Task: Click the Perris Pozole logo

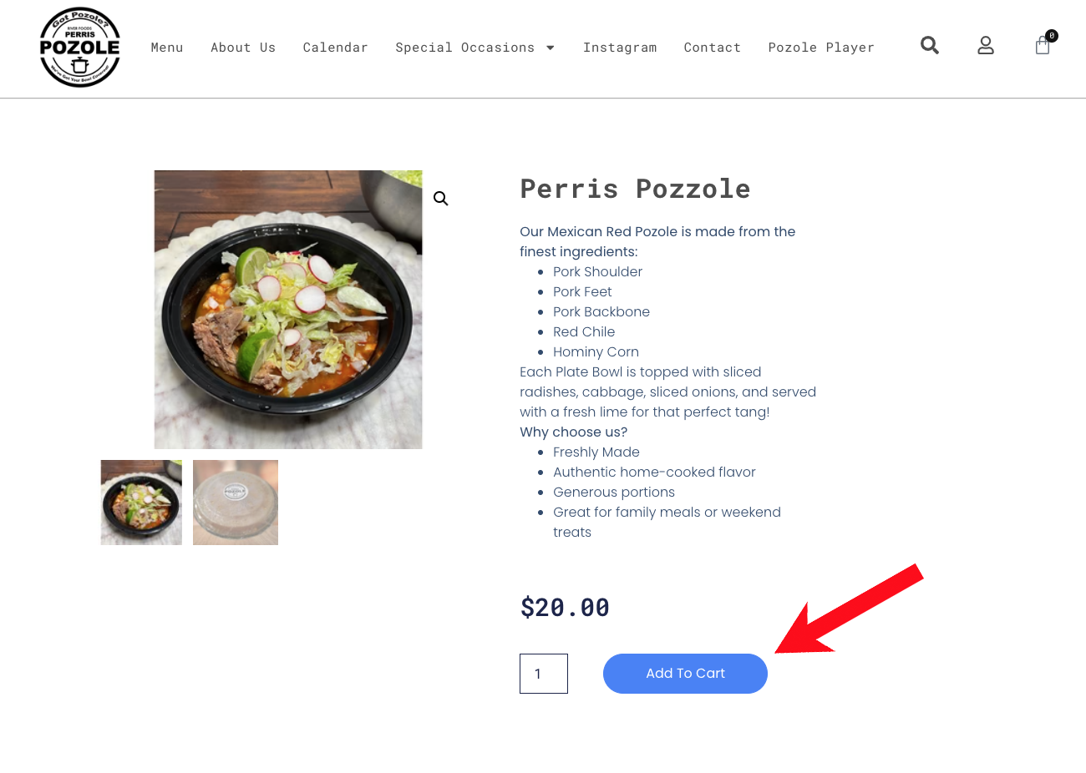Action: [x=80, y=48]
